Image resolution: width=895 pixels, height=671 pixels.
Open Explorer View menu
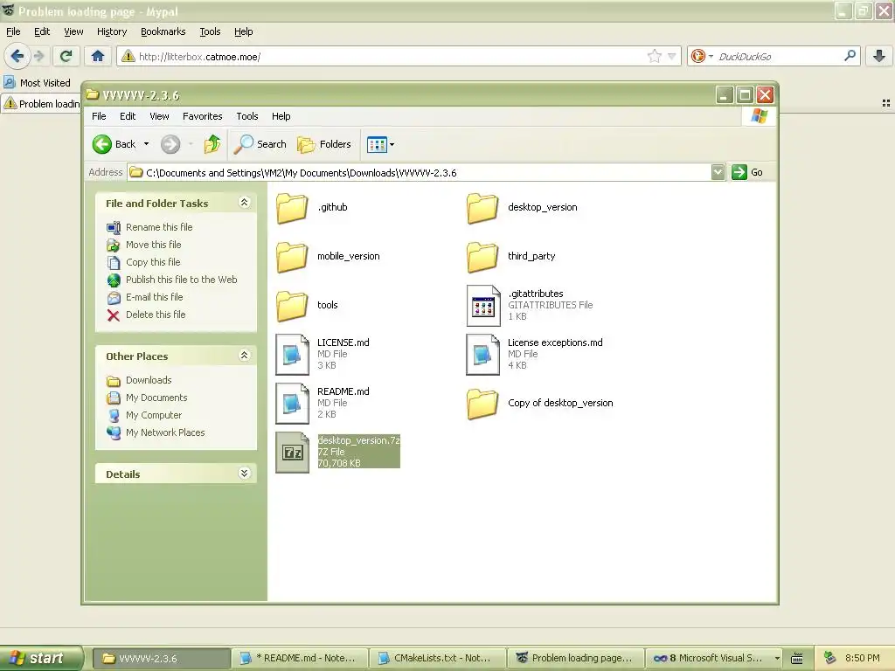[x=159, y=116]
